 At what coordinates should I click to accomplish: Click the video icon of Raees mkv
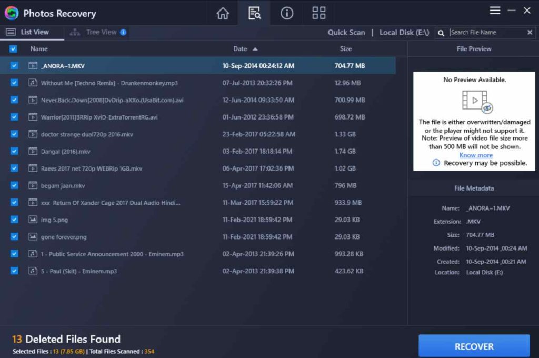pos(33,168)
